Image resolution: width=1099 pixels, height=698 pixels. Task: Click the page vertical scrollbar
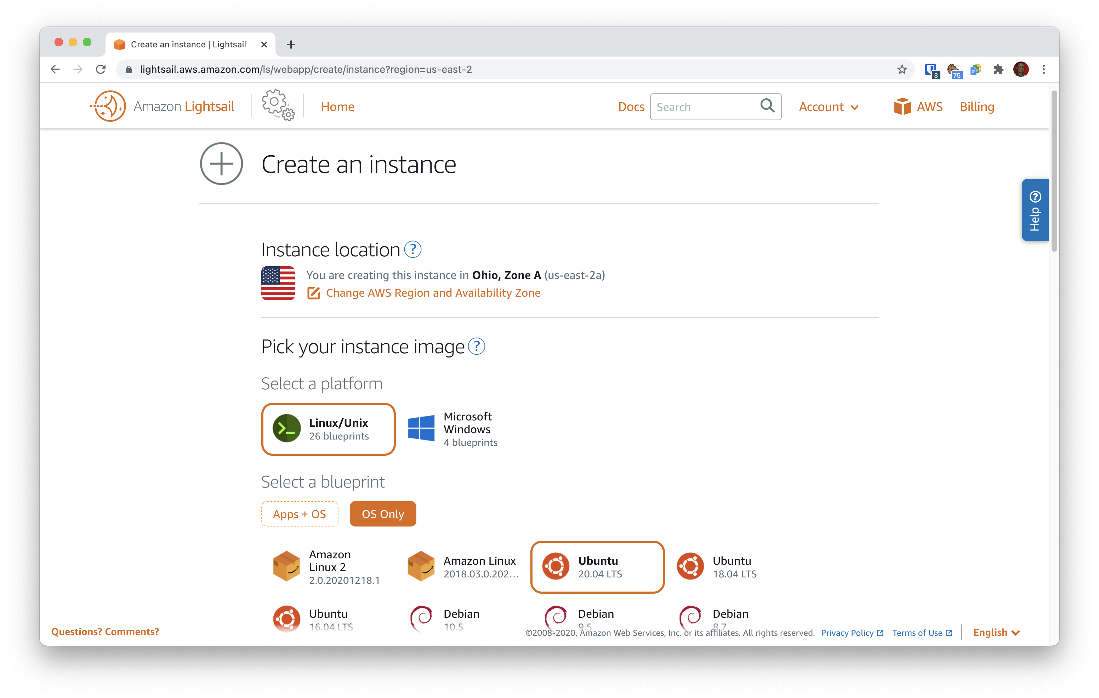(1054, 171)
